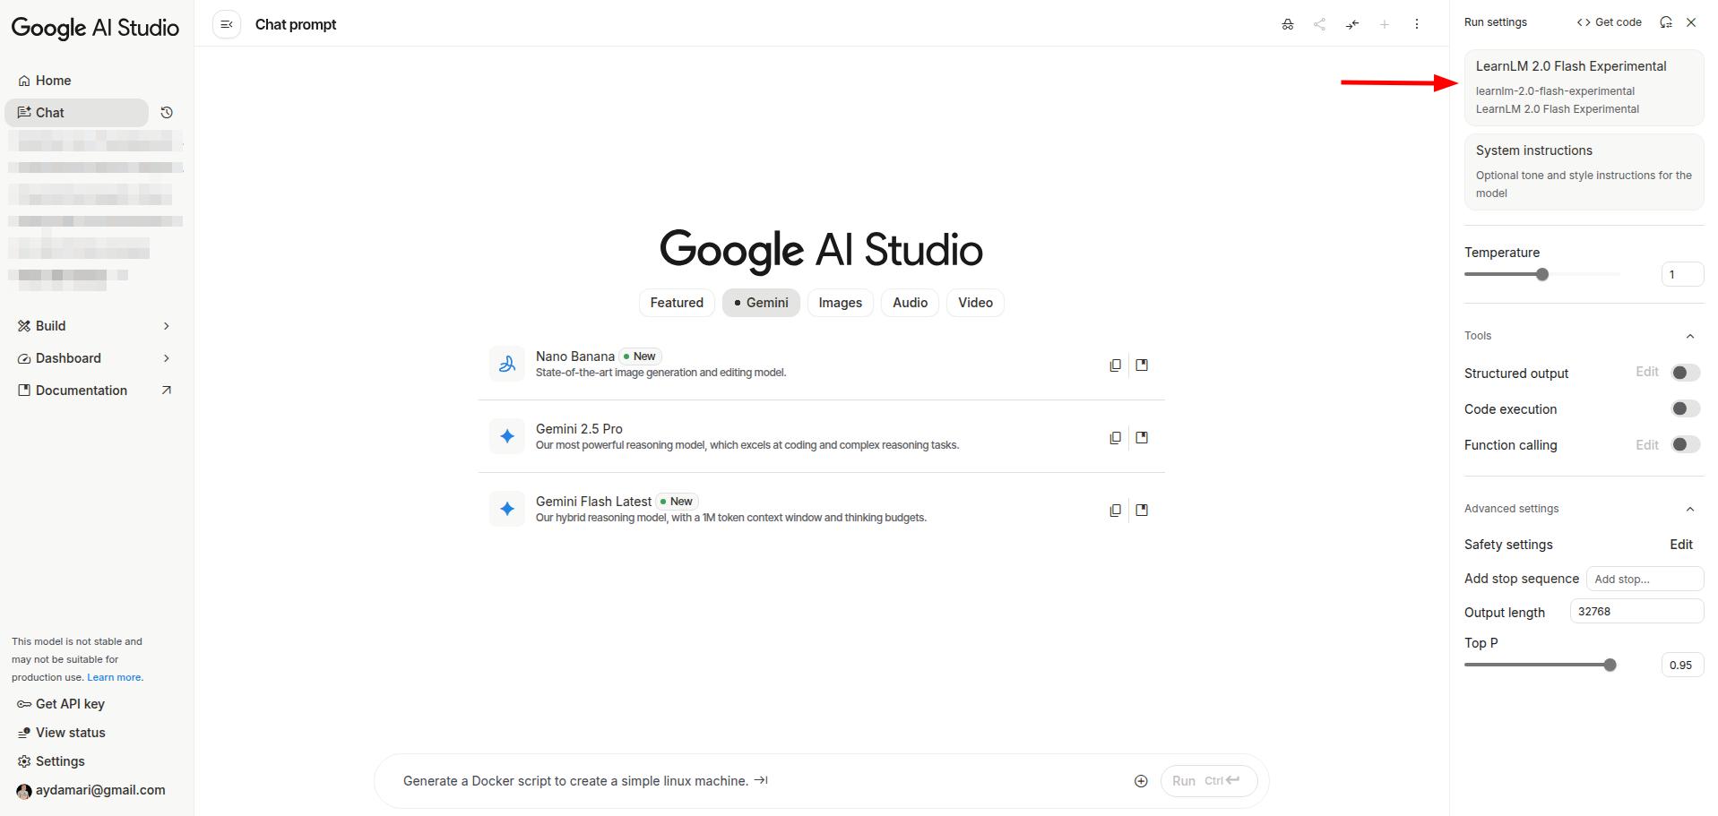The height and width of the screenshot is (816, 1718).
Task: Copy Nano Banana model name icon
Action: click(x=1115, y=365)
